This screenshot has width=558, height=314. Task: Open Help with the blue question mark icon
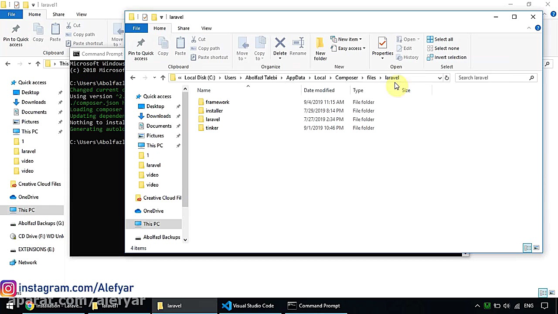538,28
